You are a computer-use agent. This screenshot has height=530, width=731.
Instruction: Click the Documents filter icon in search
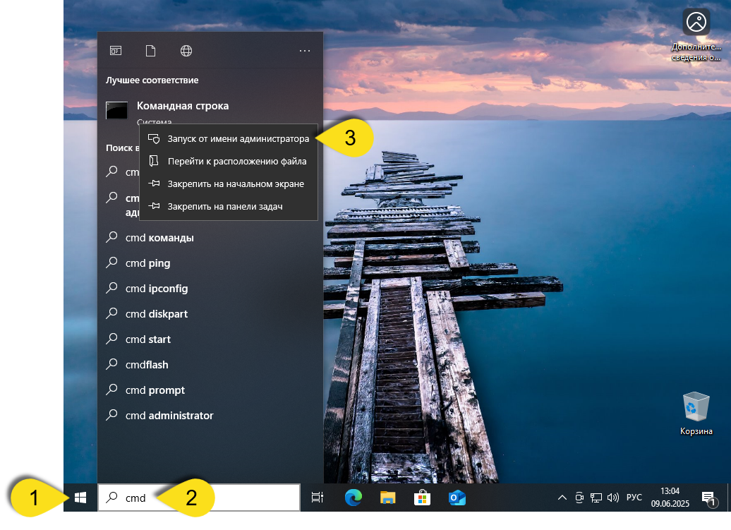click(150, 50)
